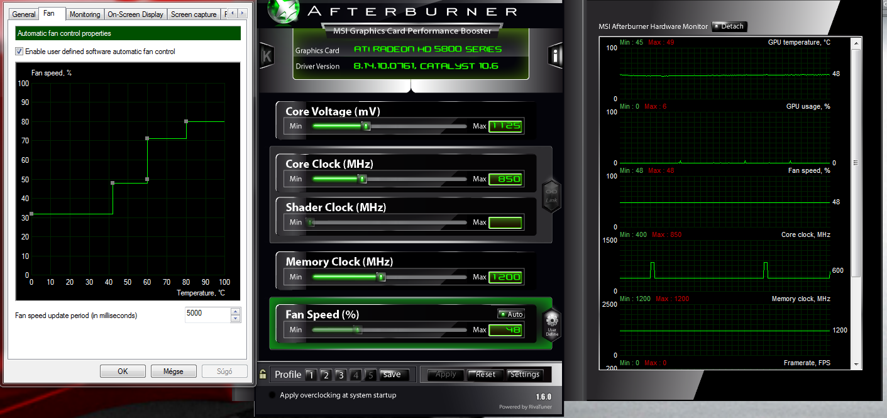This screenshot has width=887, height=418.
Task: Click the fan speed update period field
Action: click(x=207, y=314)
